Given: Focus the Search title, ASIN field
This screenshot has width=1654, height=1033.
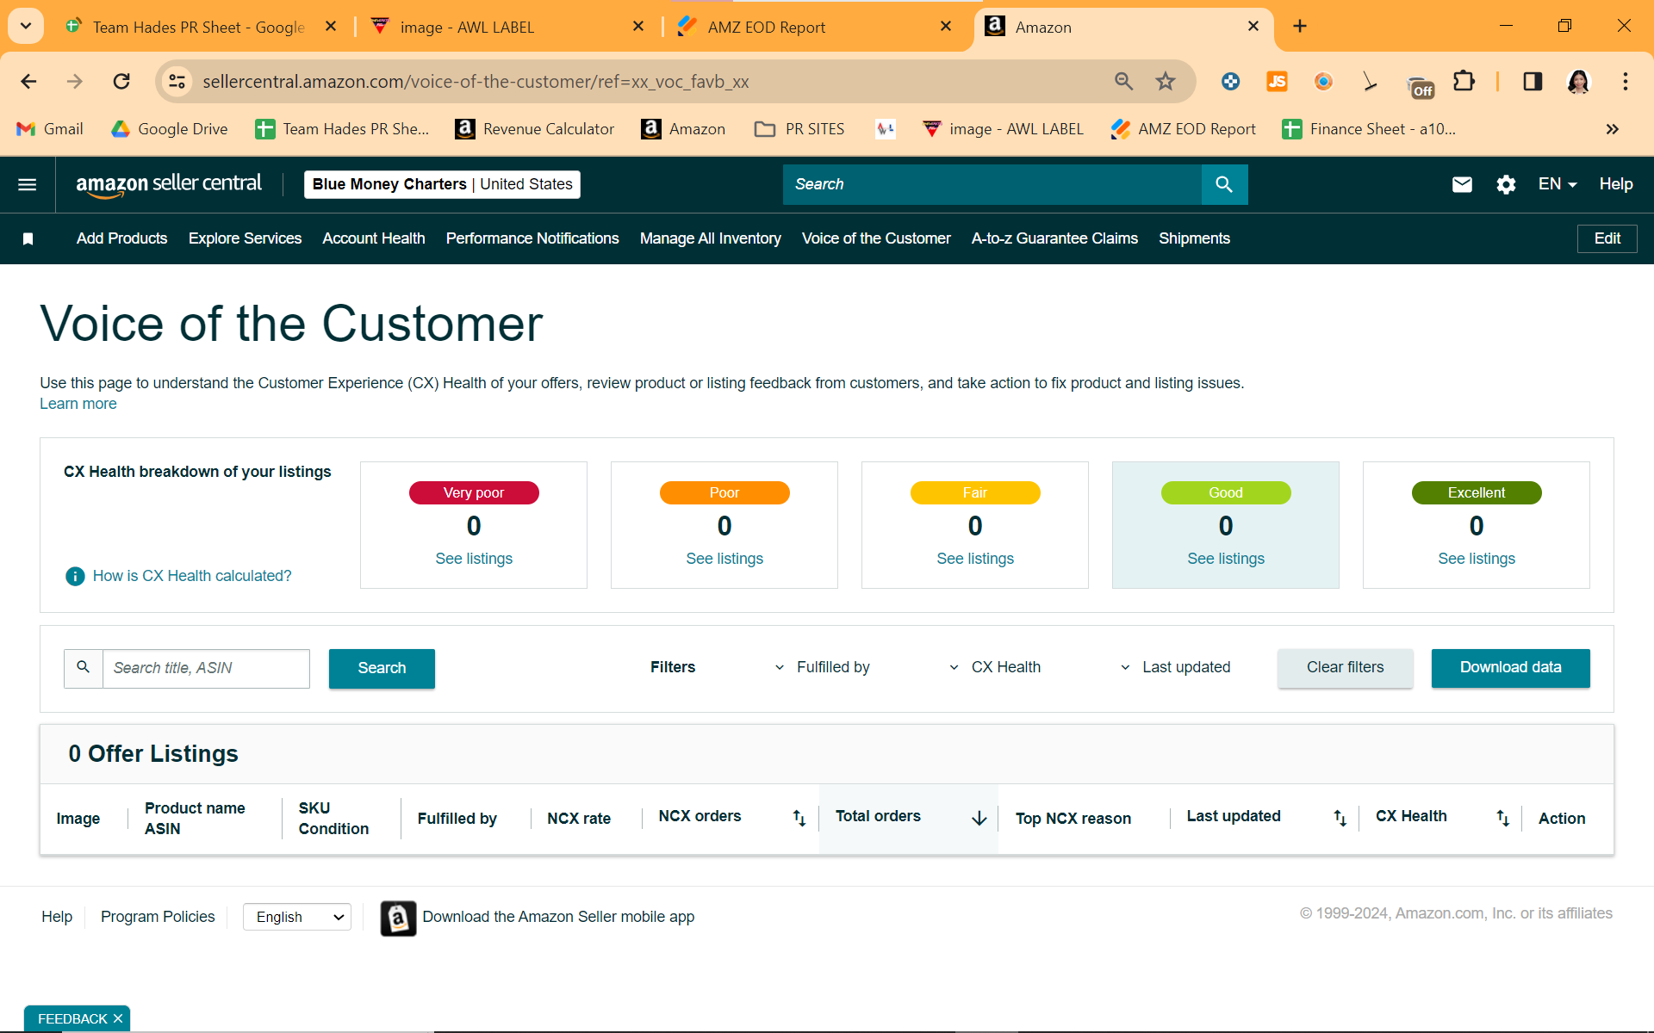Looking at the screenshot, I should coord(206,669).
